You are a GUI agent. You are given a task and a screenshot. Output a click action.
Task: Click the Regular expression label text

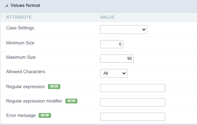(x=25, y=87)
